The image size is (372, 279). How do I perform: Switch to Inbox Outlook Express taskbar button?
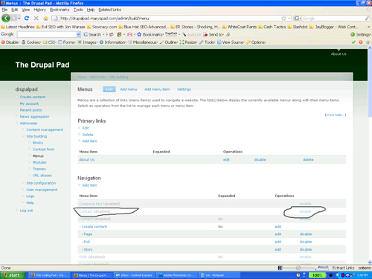[135, 275]
